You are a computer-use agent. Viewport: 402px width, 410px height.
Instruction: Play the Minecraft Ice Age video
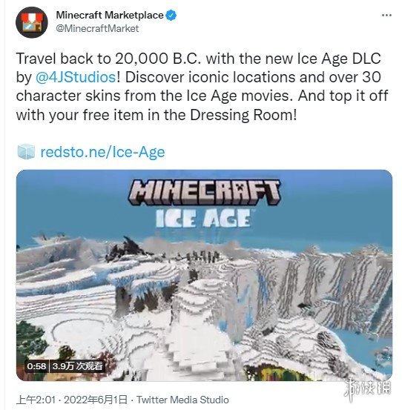[204, 275]
